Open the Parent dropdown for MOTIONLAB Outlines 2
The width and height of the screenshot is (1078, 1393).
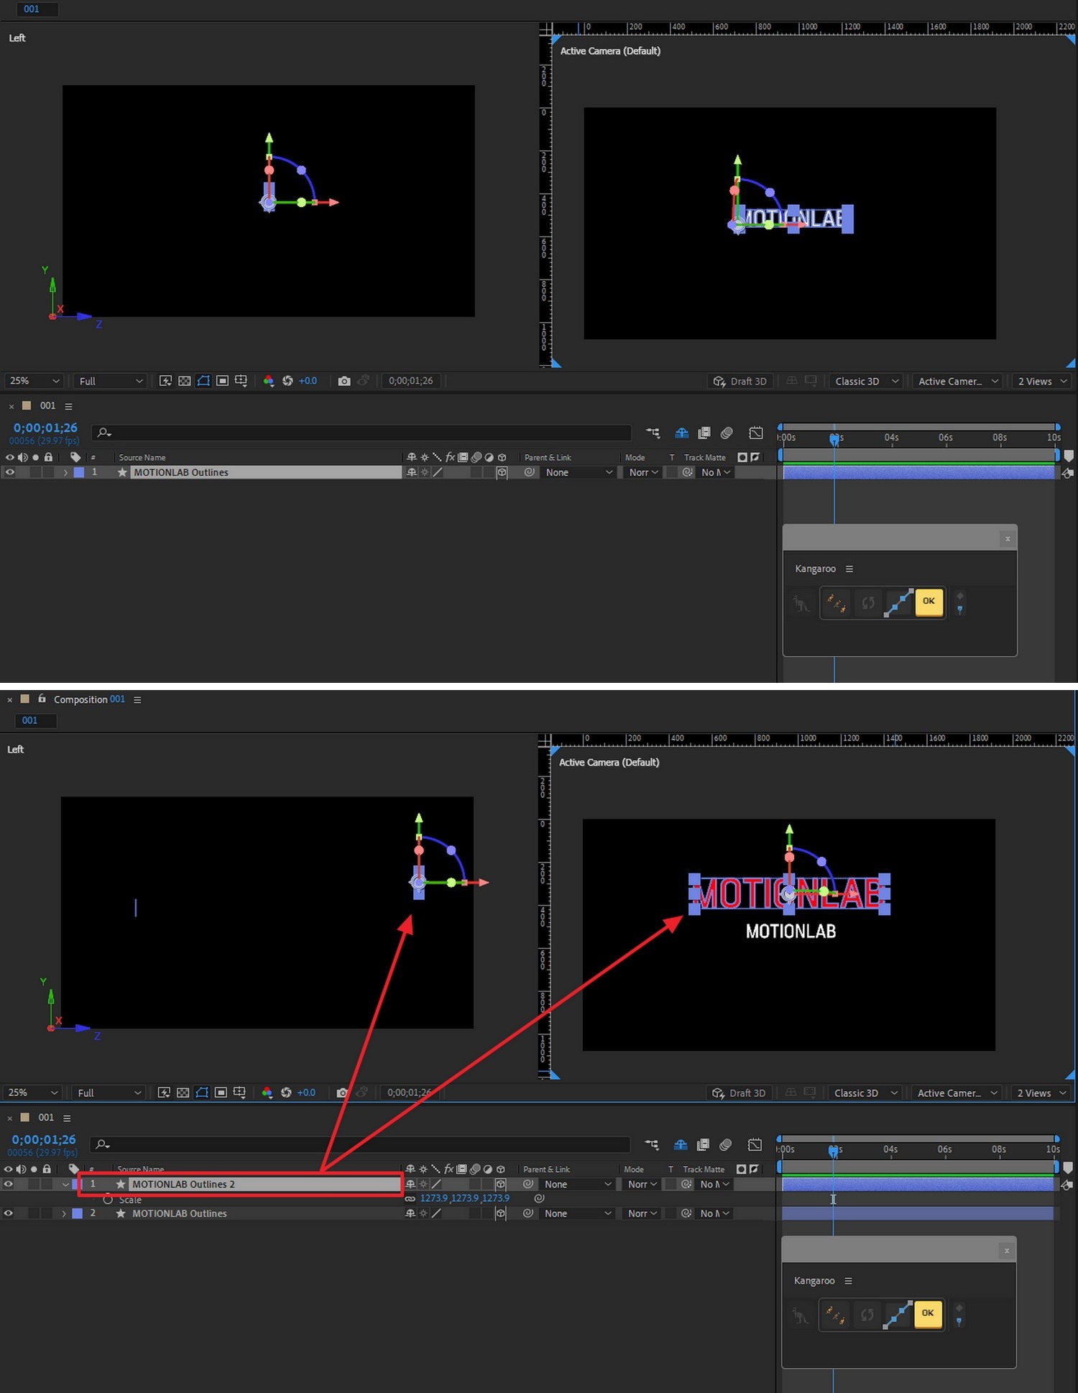578,1184
